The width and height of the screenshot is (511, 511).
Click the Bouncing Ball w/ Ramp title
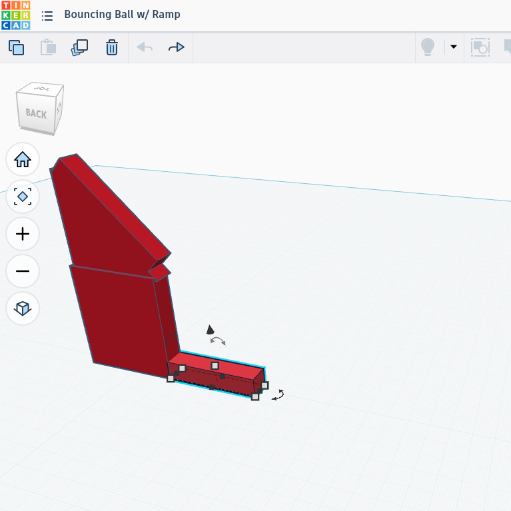(x=122, y=15)
